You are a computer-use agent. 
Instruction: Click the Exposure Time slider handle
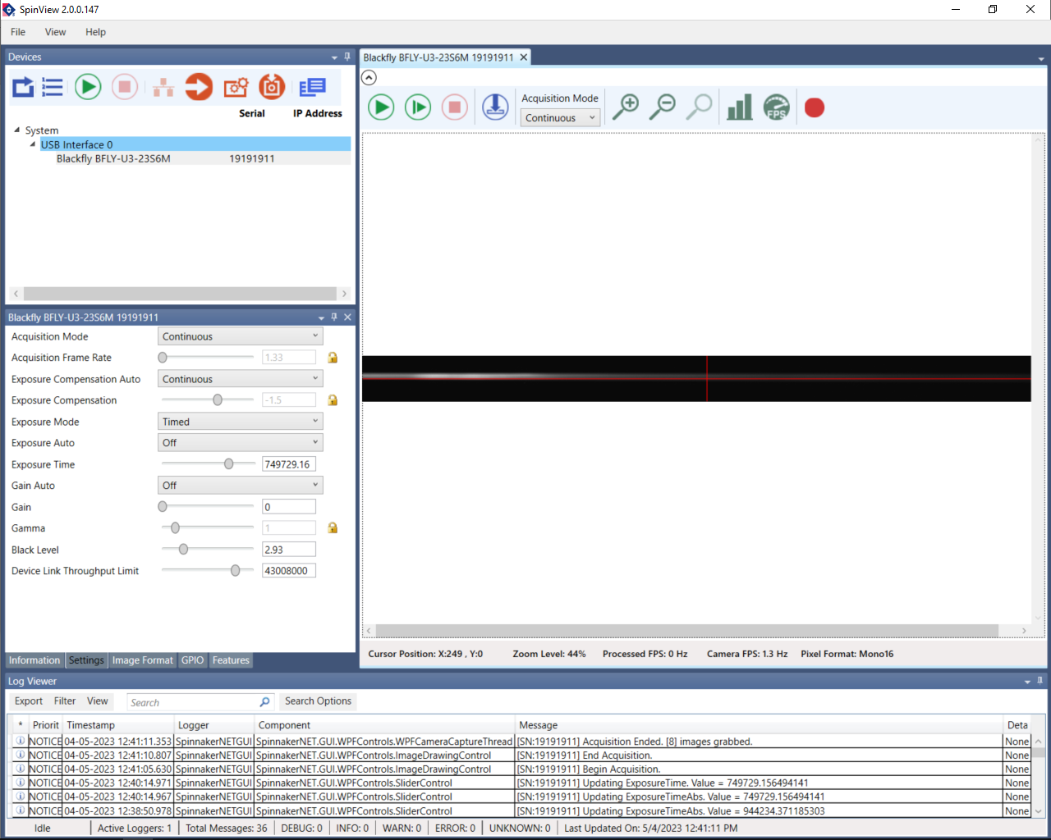click(x=229, y=464)
